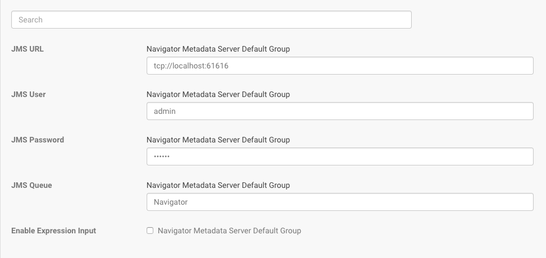Focus the JMS URL input field
546x258 pixels.
point(339,66)
